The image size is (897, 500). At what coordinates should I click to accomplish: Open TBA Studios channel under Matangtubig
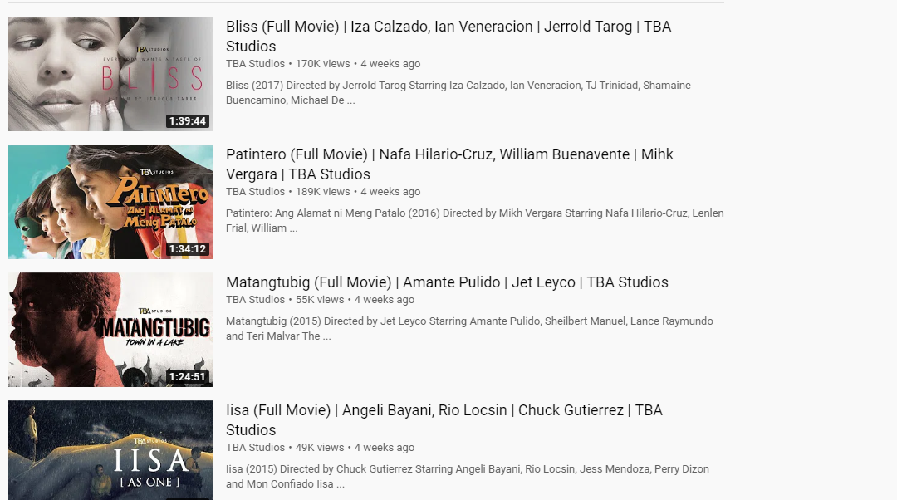[255, 300]
